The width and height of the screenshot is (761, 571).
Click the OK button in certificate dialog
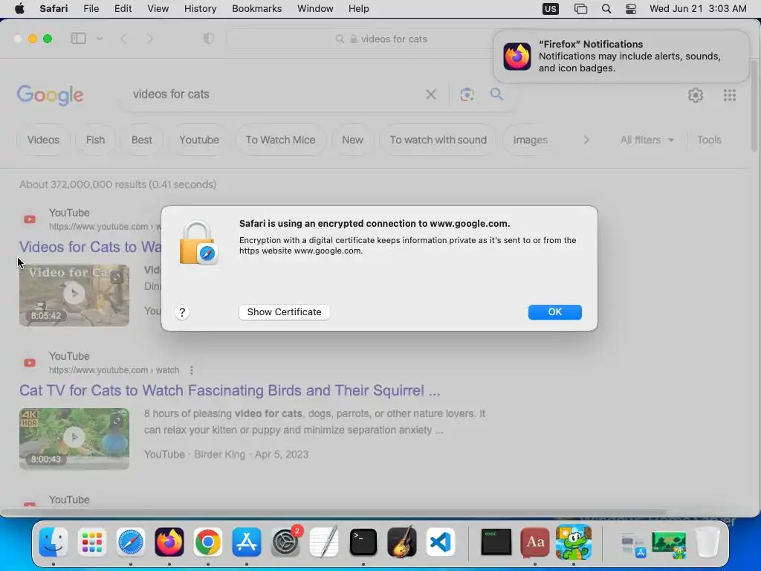pos(554,312)
